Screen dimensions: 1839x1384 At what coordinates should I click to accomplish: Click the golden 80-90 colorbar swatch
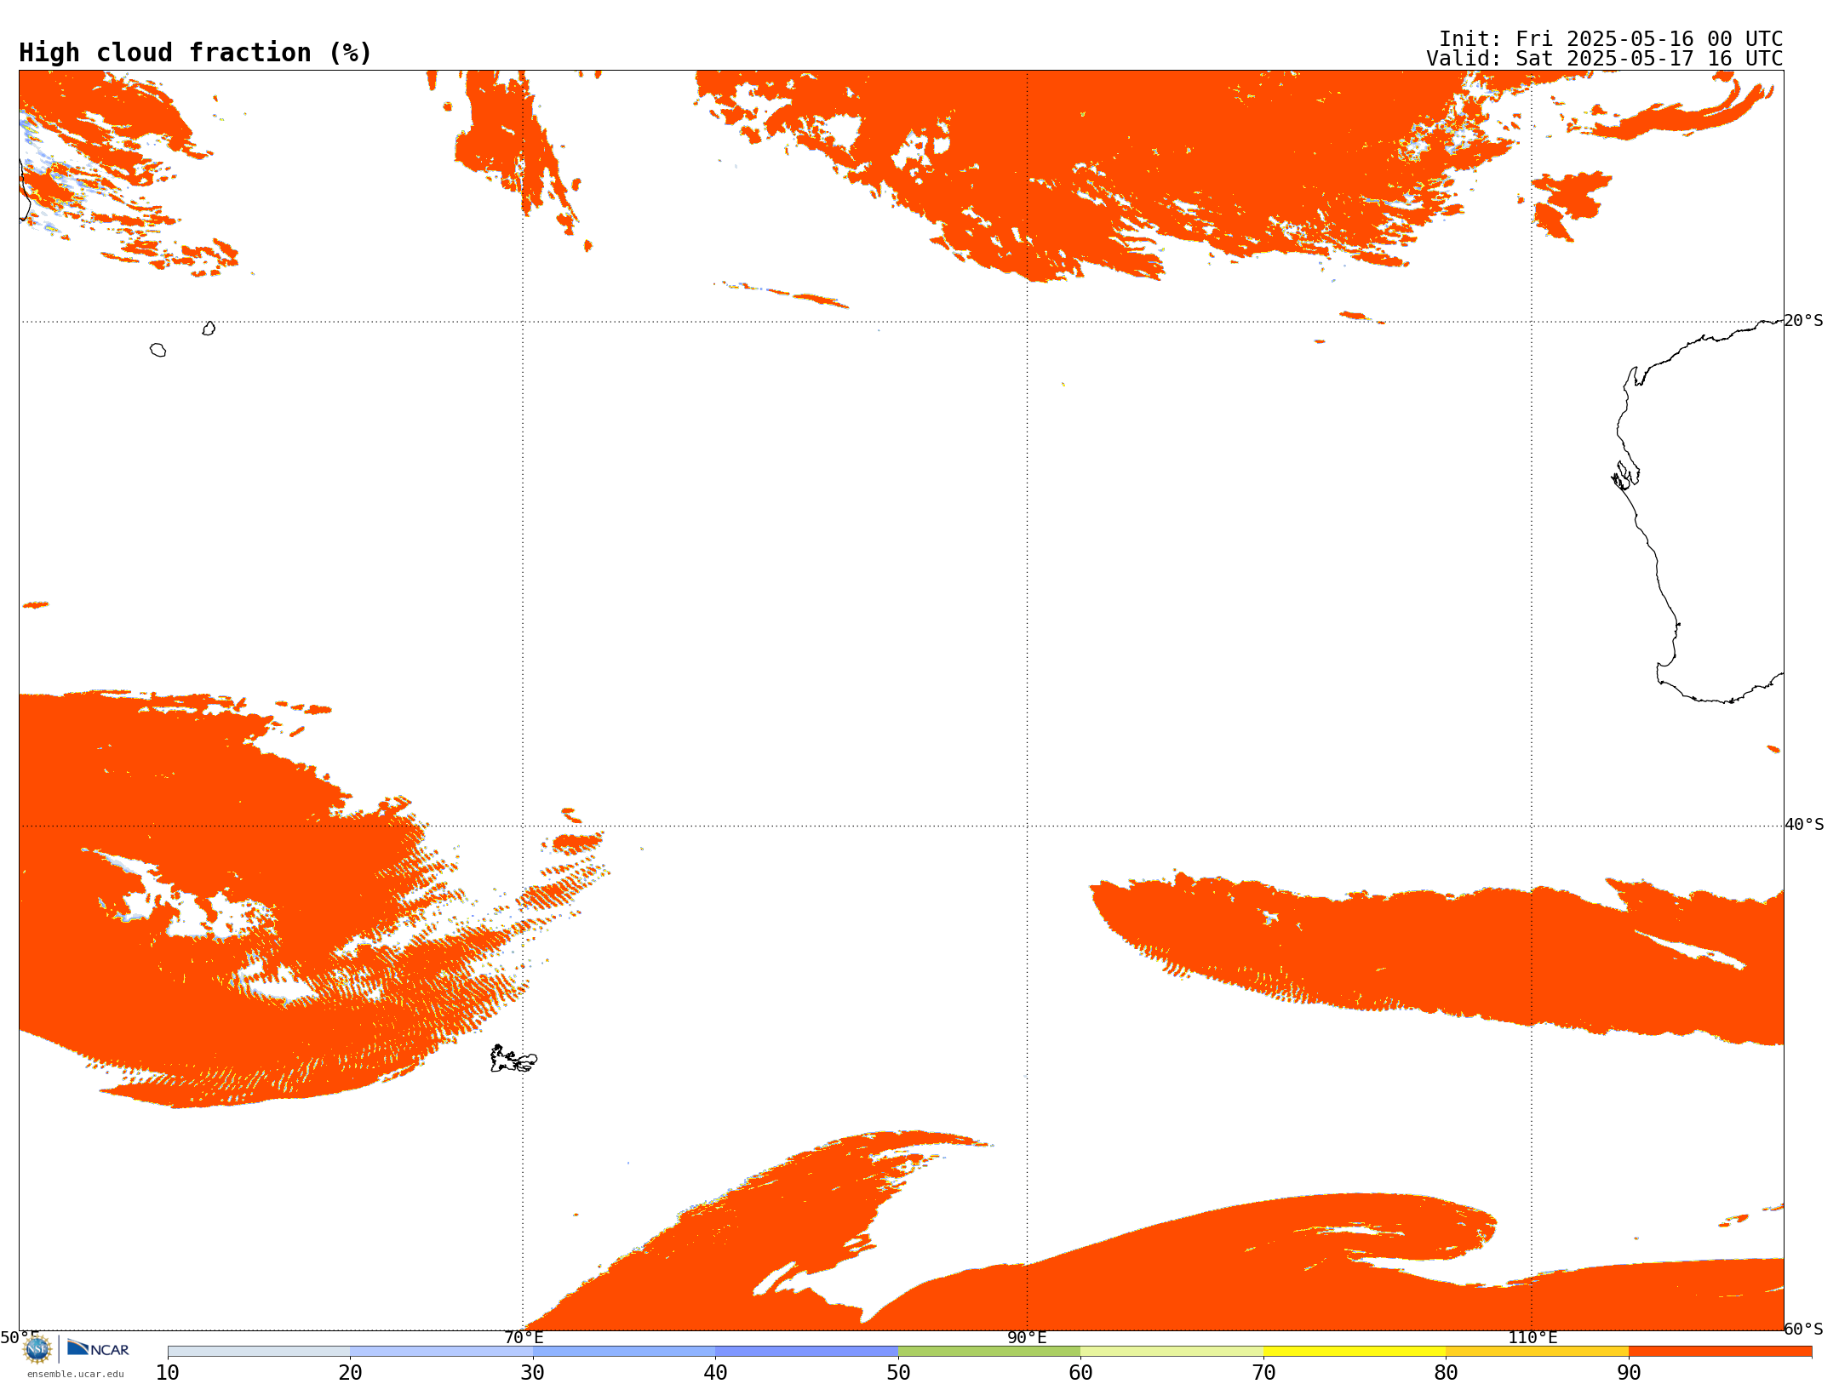click(x=1537, y=1352)
